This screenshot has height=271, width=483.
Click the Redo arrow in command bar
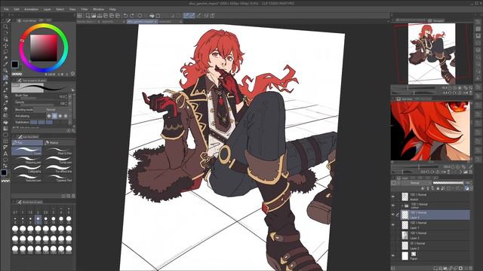tap(132, 15)
